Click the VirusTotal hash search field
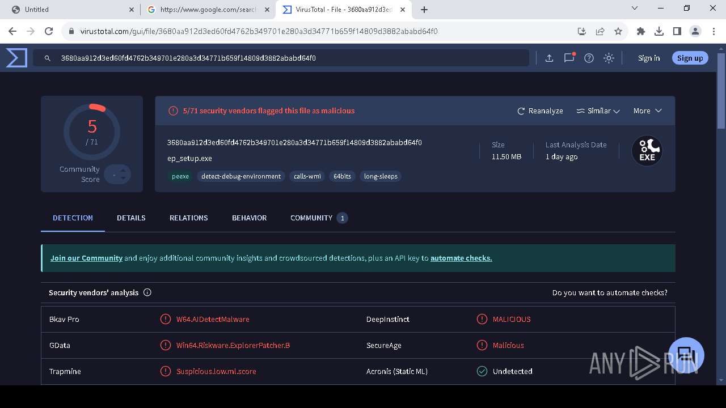This screenshot has width=726, height=408. 281,58
